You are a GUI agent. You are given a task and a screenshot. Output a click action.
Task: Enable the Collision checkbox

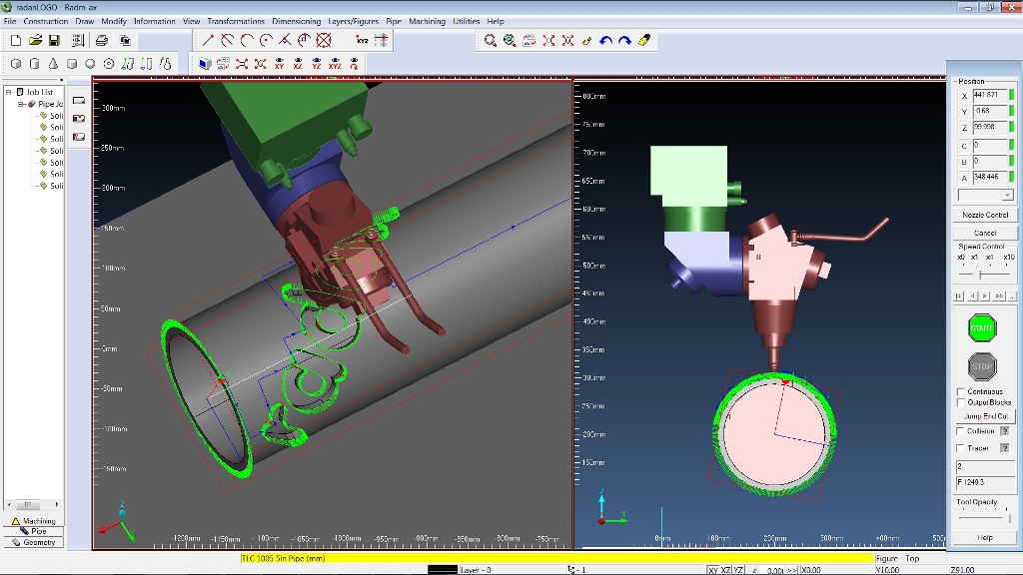pyautogui.click(x=961, y=431)
